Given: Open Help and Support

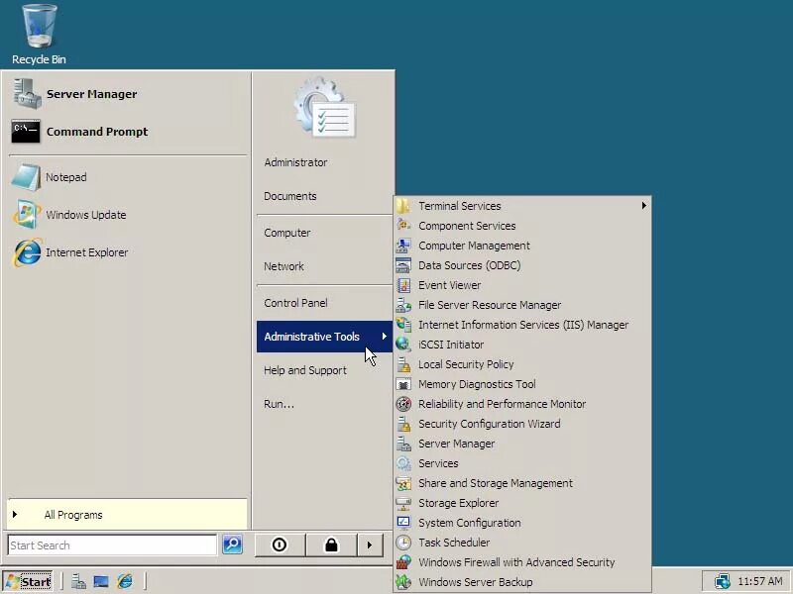Looking at the screenshot, I should pyautogui.click(x=305, y=370).
